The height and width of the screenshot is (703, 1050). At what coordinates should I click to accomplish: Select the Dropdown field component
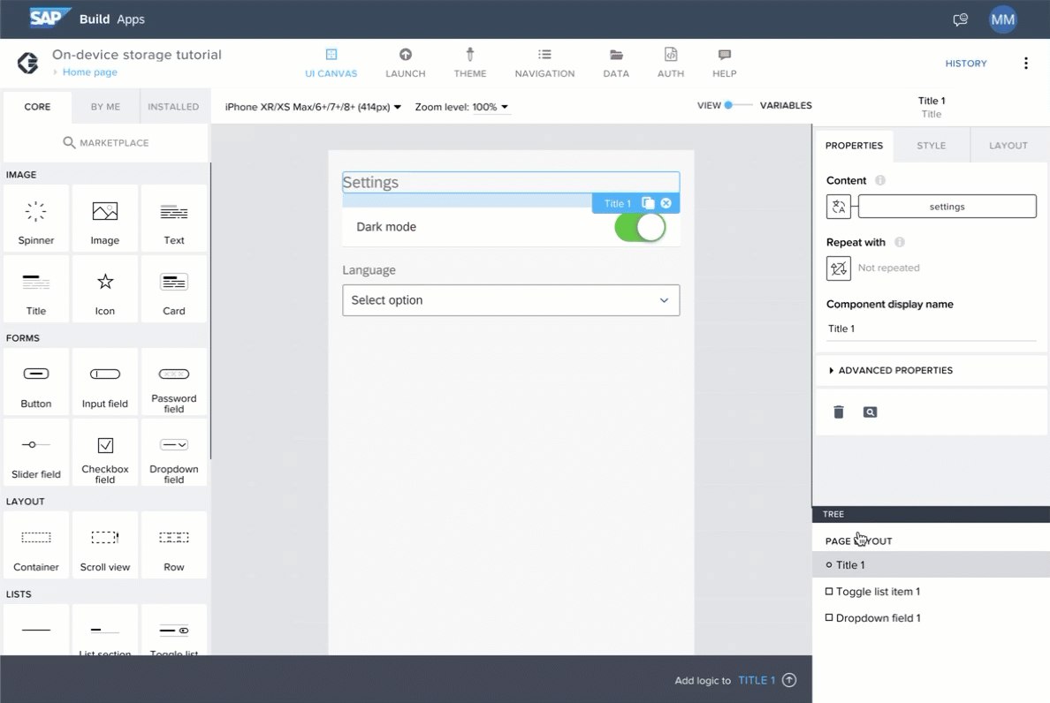point(174,453)
